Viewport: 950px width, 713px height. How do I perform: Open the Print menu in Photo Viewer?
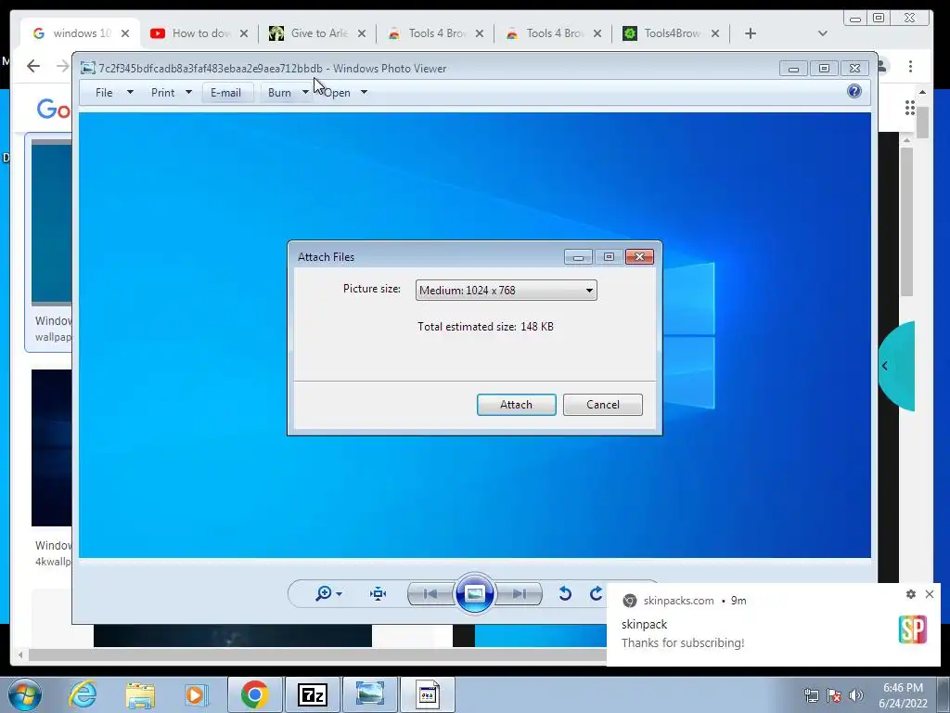(x=162, y=92)
